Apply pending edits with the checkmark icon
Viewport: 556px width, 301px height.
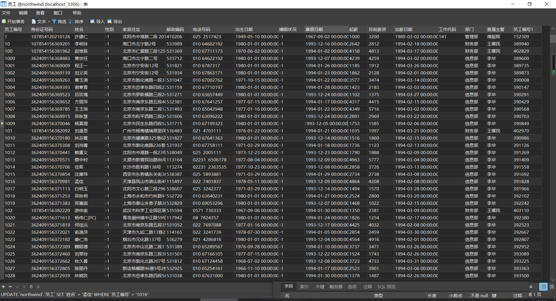(x=17, y=287)
